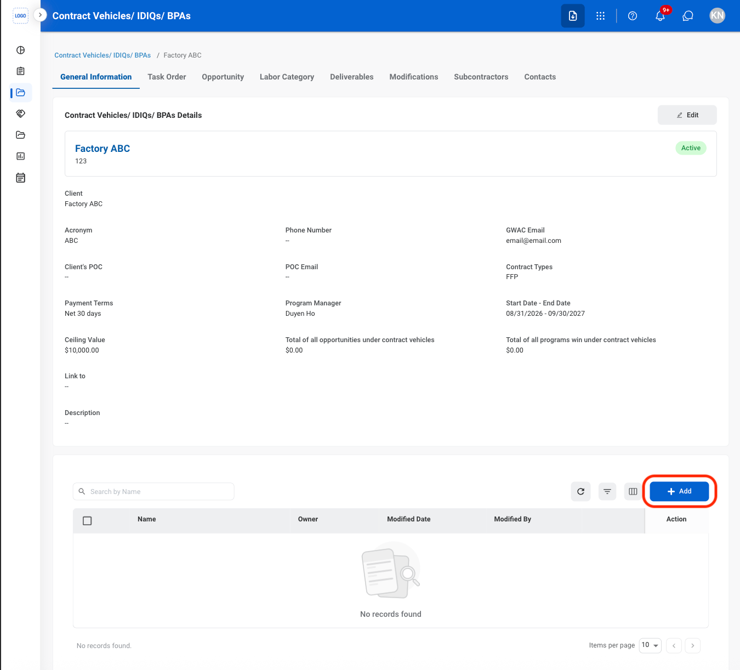Follow the Contract Vehicles/ IDIQs/ BPAs breadcrumb link
Screen dimensions: 740x670
(x=103, y=55)
